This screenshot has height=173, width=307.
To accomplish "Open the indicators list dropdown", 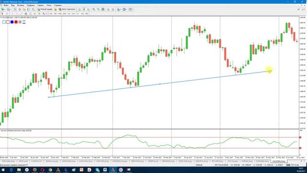I will (x=119, y=9).
